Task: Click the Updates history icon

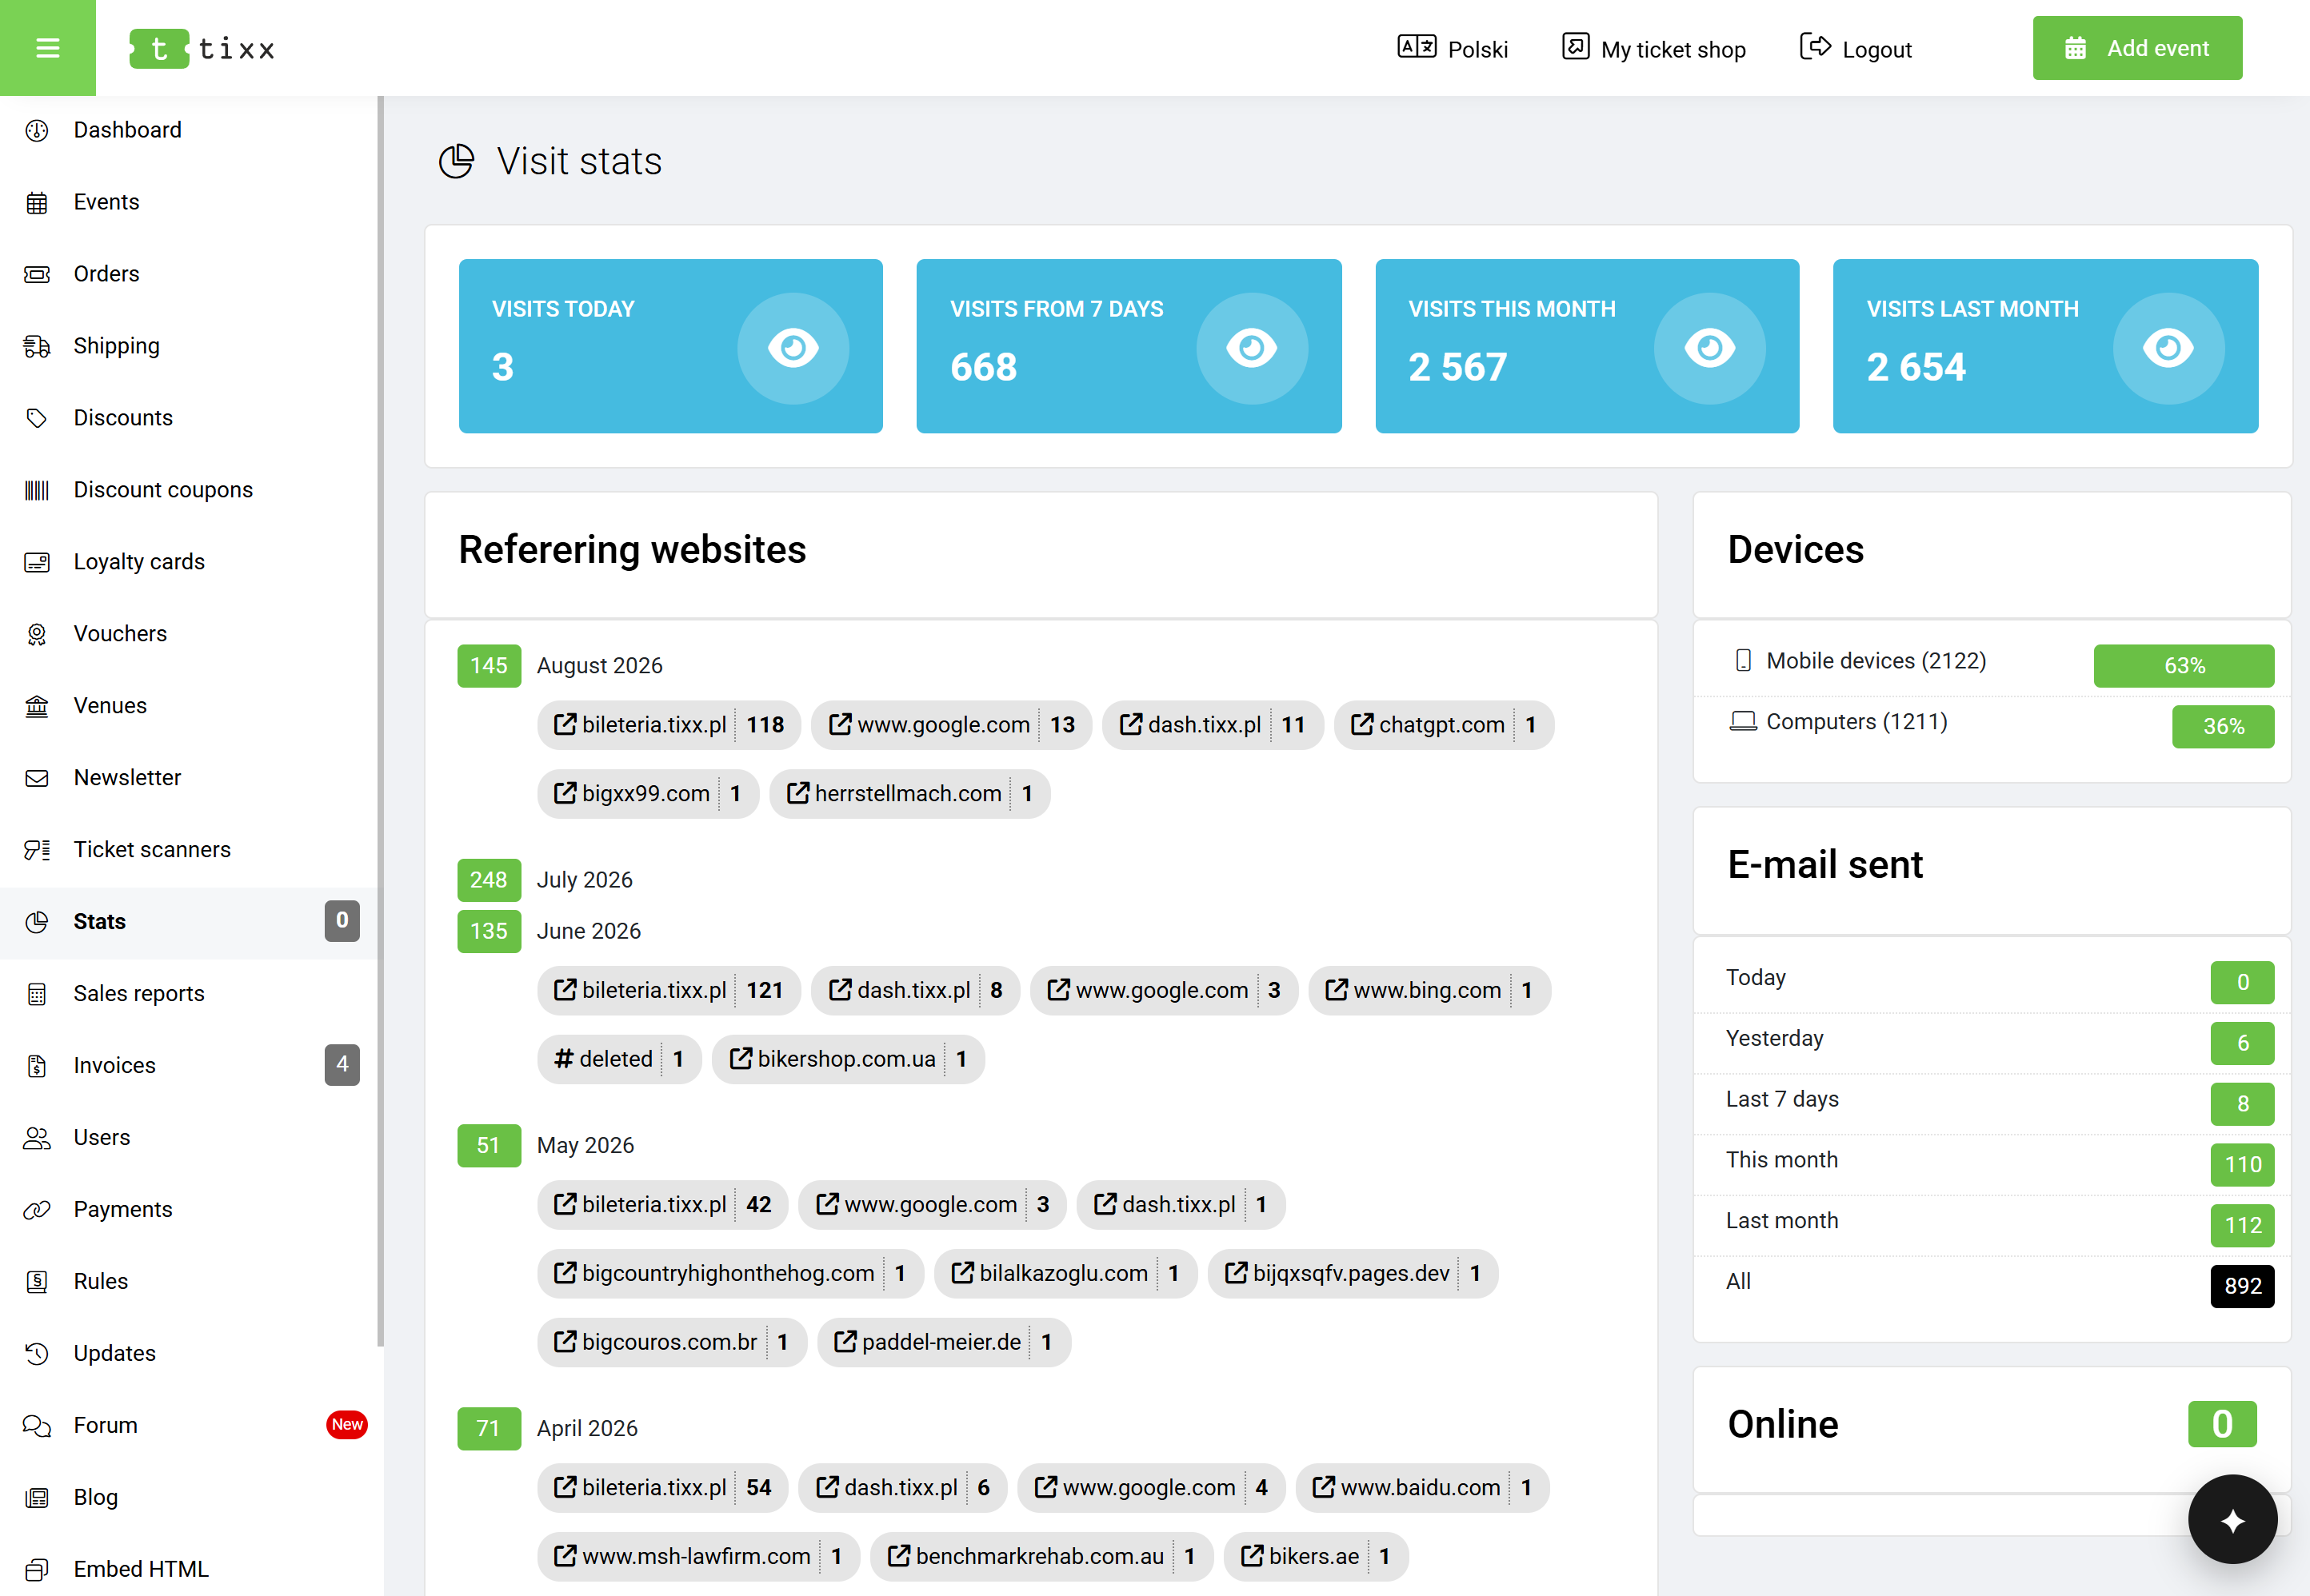Action: tap(37, 1354)
